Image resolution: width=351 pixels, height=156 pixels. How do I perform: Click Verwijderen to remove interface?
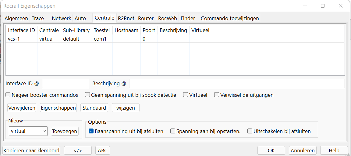pyautogui.click(x=22, y=108)
